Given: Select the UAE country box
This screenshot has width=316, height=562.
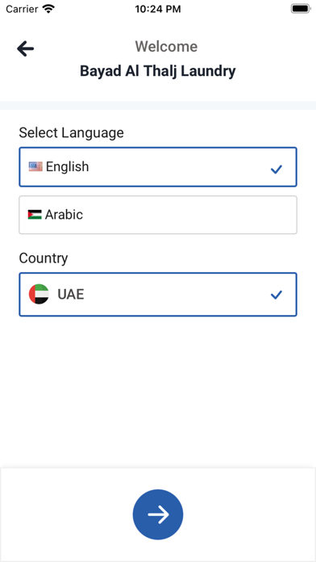Looking at the screenshot, I should (x=158, y=295).
